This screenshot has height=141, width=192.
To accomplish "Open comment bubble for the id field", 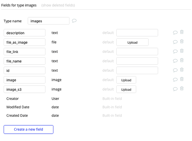I will pos(175,70).
